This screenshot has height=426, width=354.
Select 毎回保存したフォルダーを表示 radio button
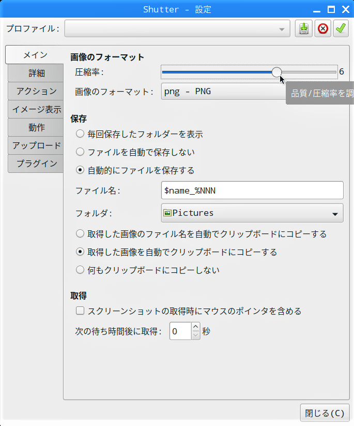coord(80,134)
